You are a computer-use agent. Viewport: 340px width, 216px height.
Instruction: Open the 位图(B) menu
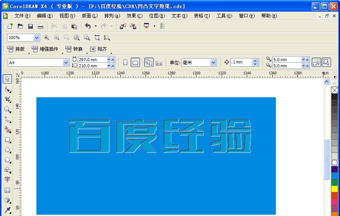coord(157,16)
